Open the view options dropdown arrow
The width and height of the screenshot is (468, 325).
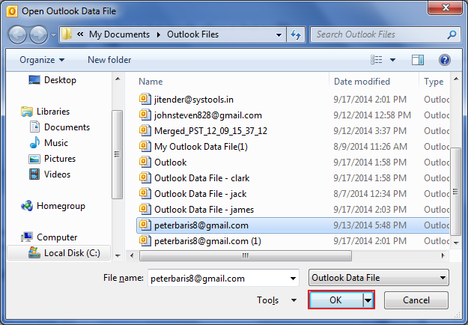[393, 60]
